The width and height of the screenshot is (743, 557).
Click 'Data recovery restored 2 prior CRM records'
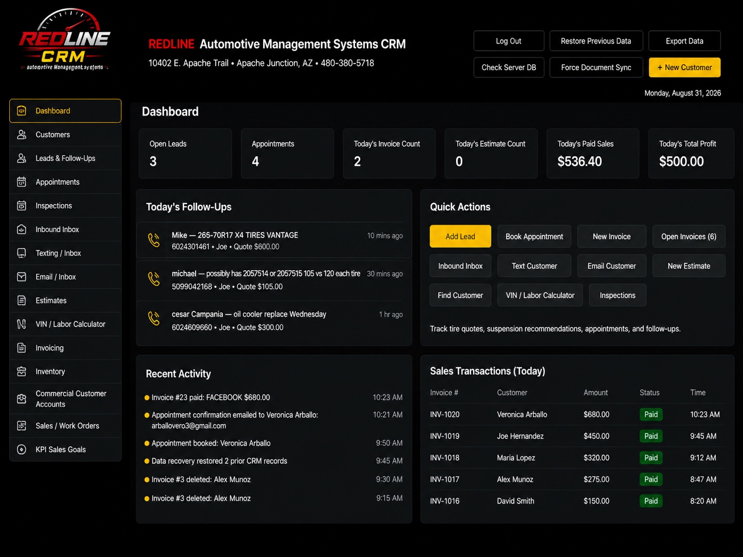tap(219, 461)
